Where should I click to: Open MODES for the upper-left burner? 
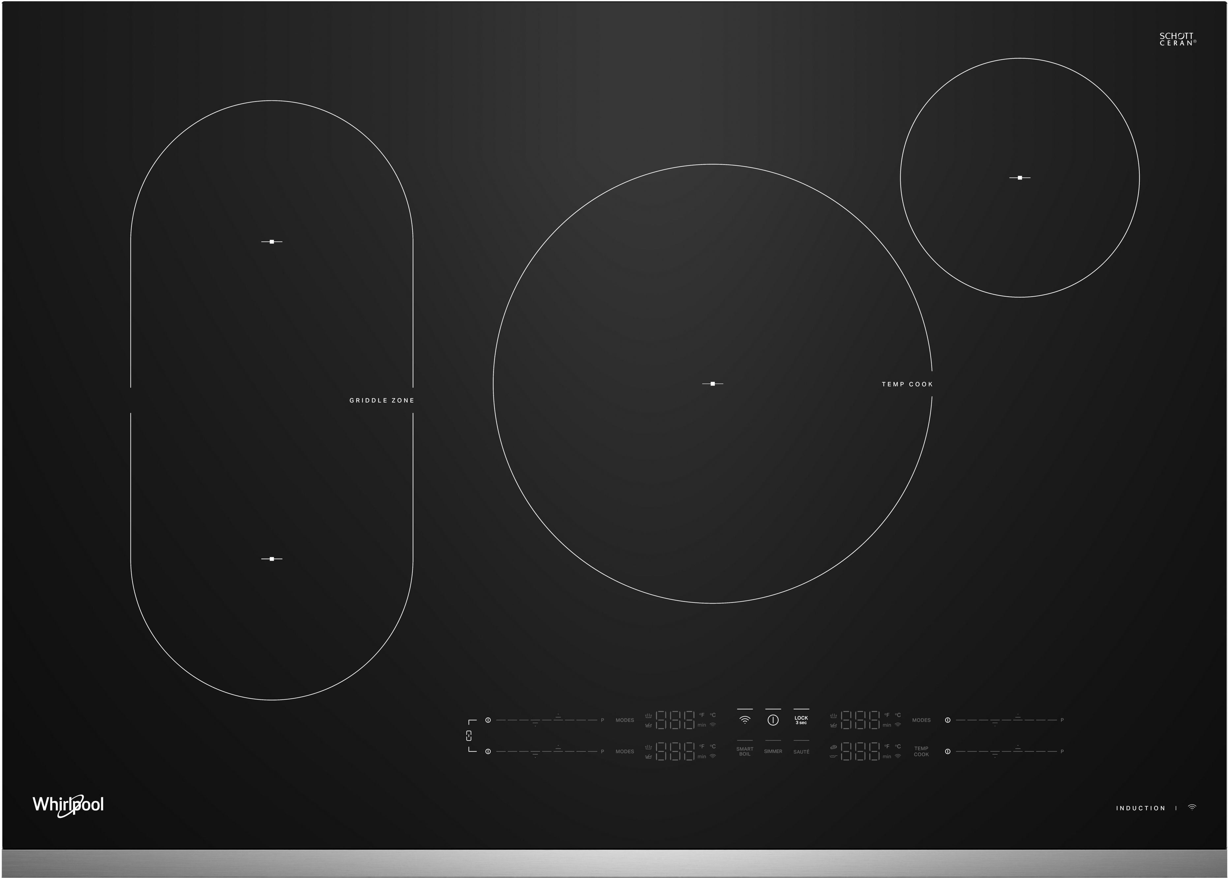click(624, 720)
